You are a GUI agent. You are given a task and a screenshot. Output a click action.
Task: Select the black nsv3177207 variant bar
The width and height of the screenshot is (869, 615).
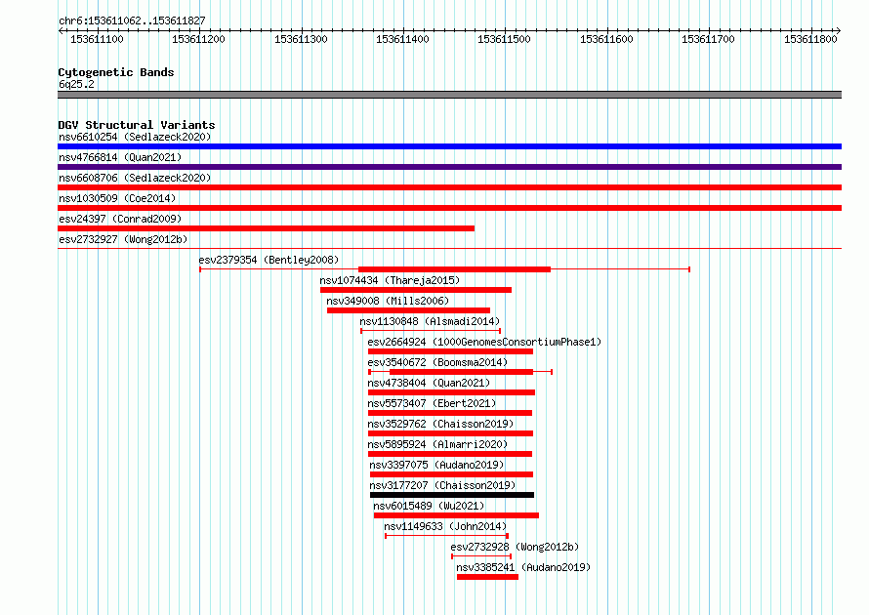(x=452, y=495)
